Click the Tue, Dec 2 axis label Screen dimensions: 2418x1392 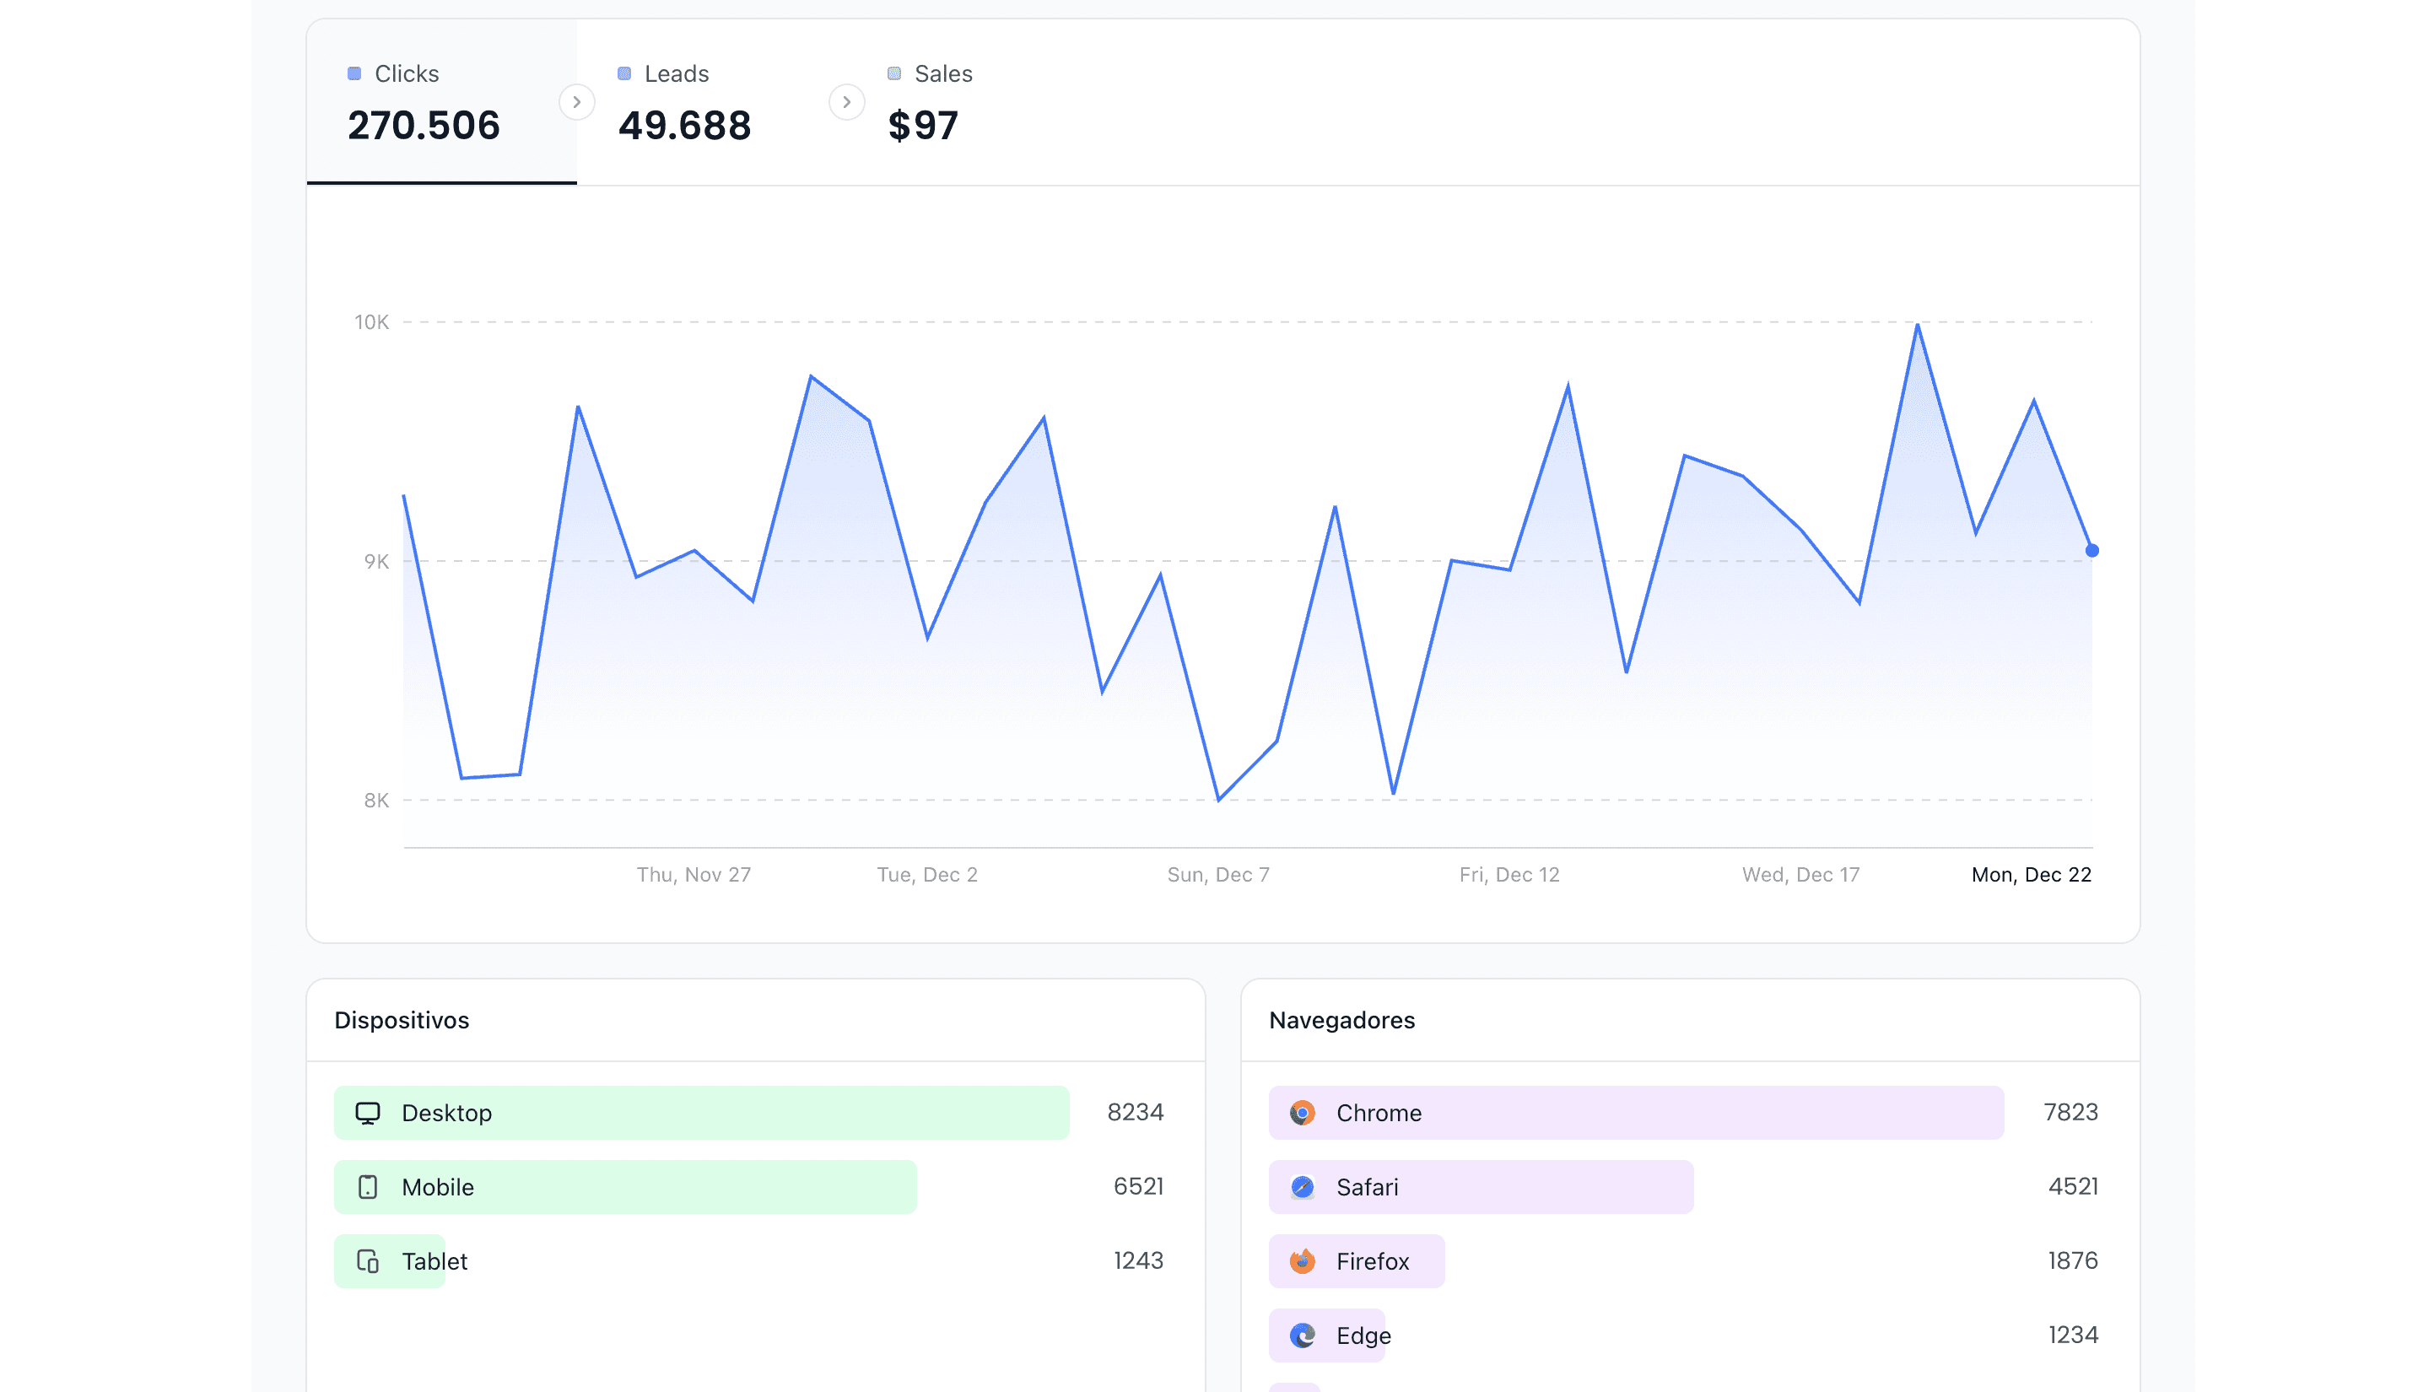coord(927,875)
